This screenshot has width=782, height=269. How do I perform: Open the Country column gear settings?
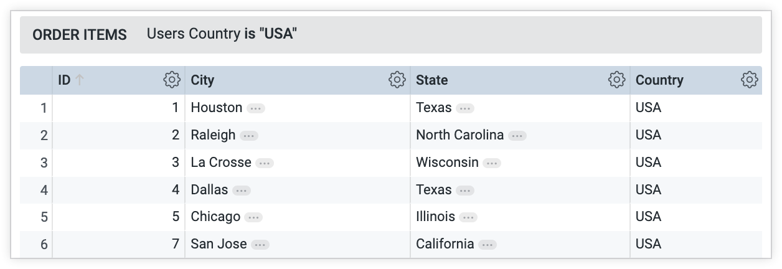(750, 80)
